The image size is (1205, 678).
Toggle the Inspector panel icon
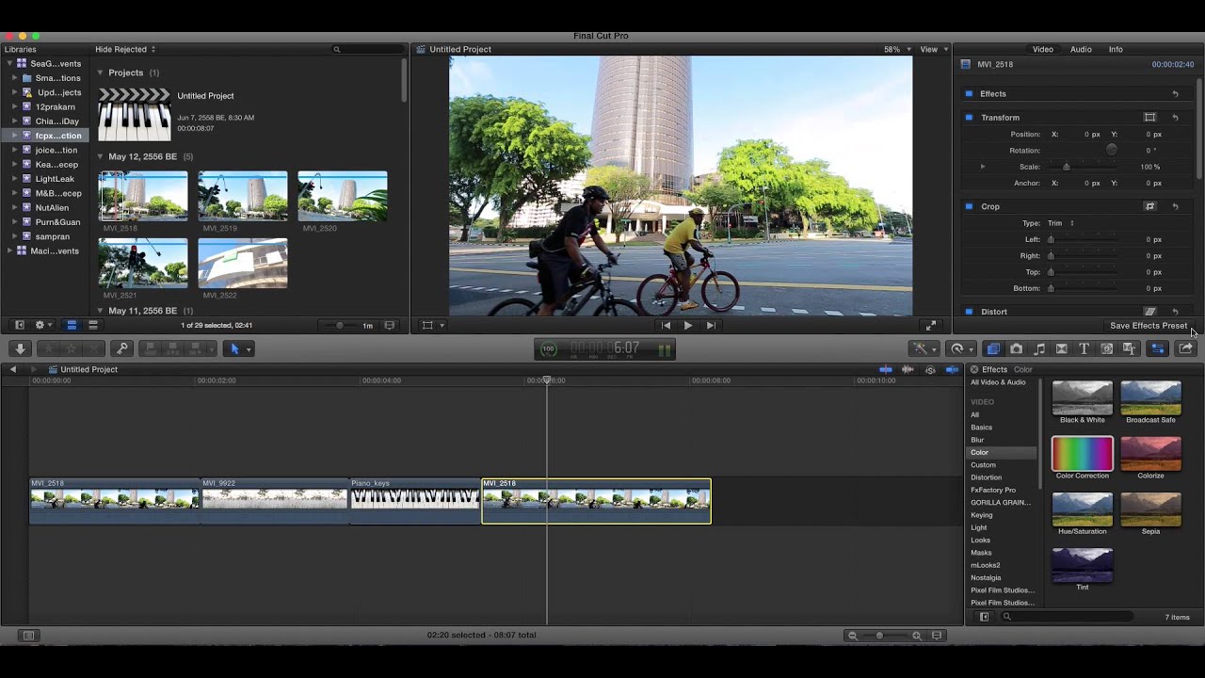pos(1158,348)
